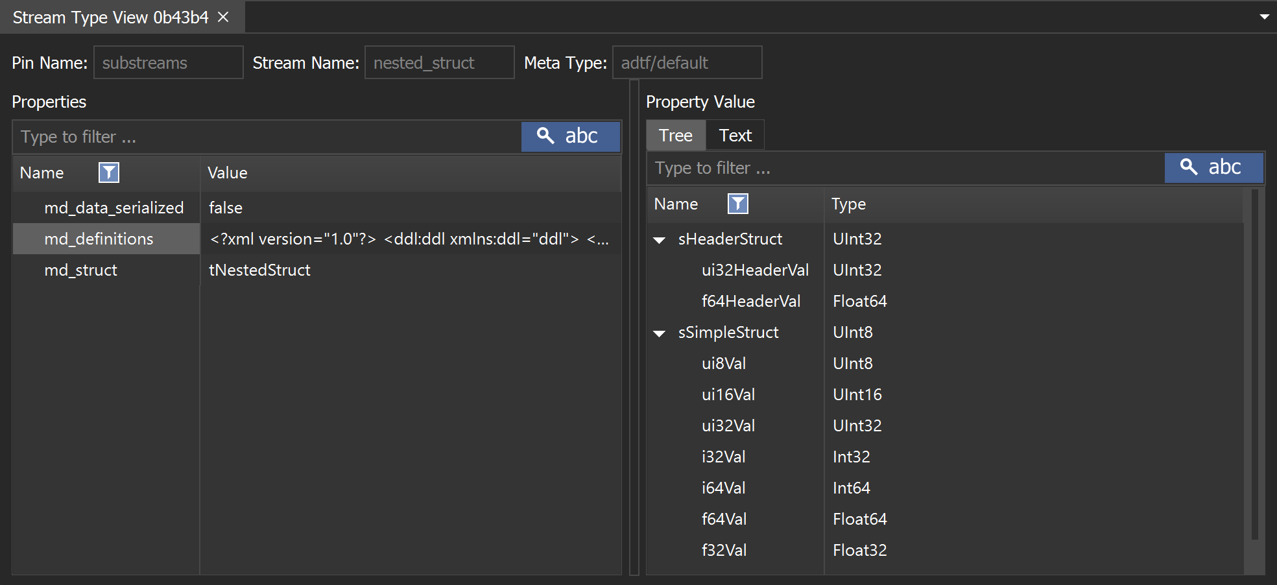Click the Type column header
This screenshot has width=1277, height=585.
pos(1034,204)
